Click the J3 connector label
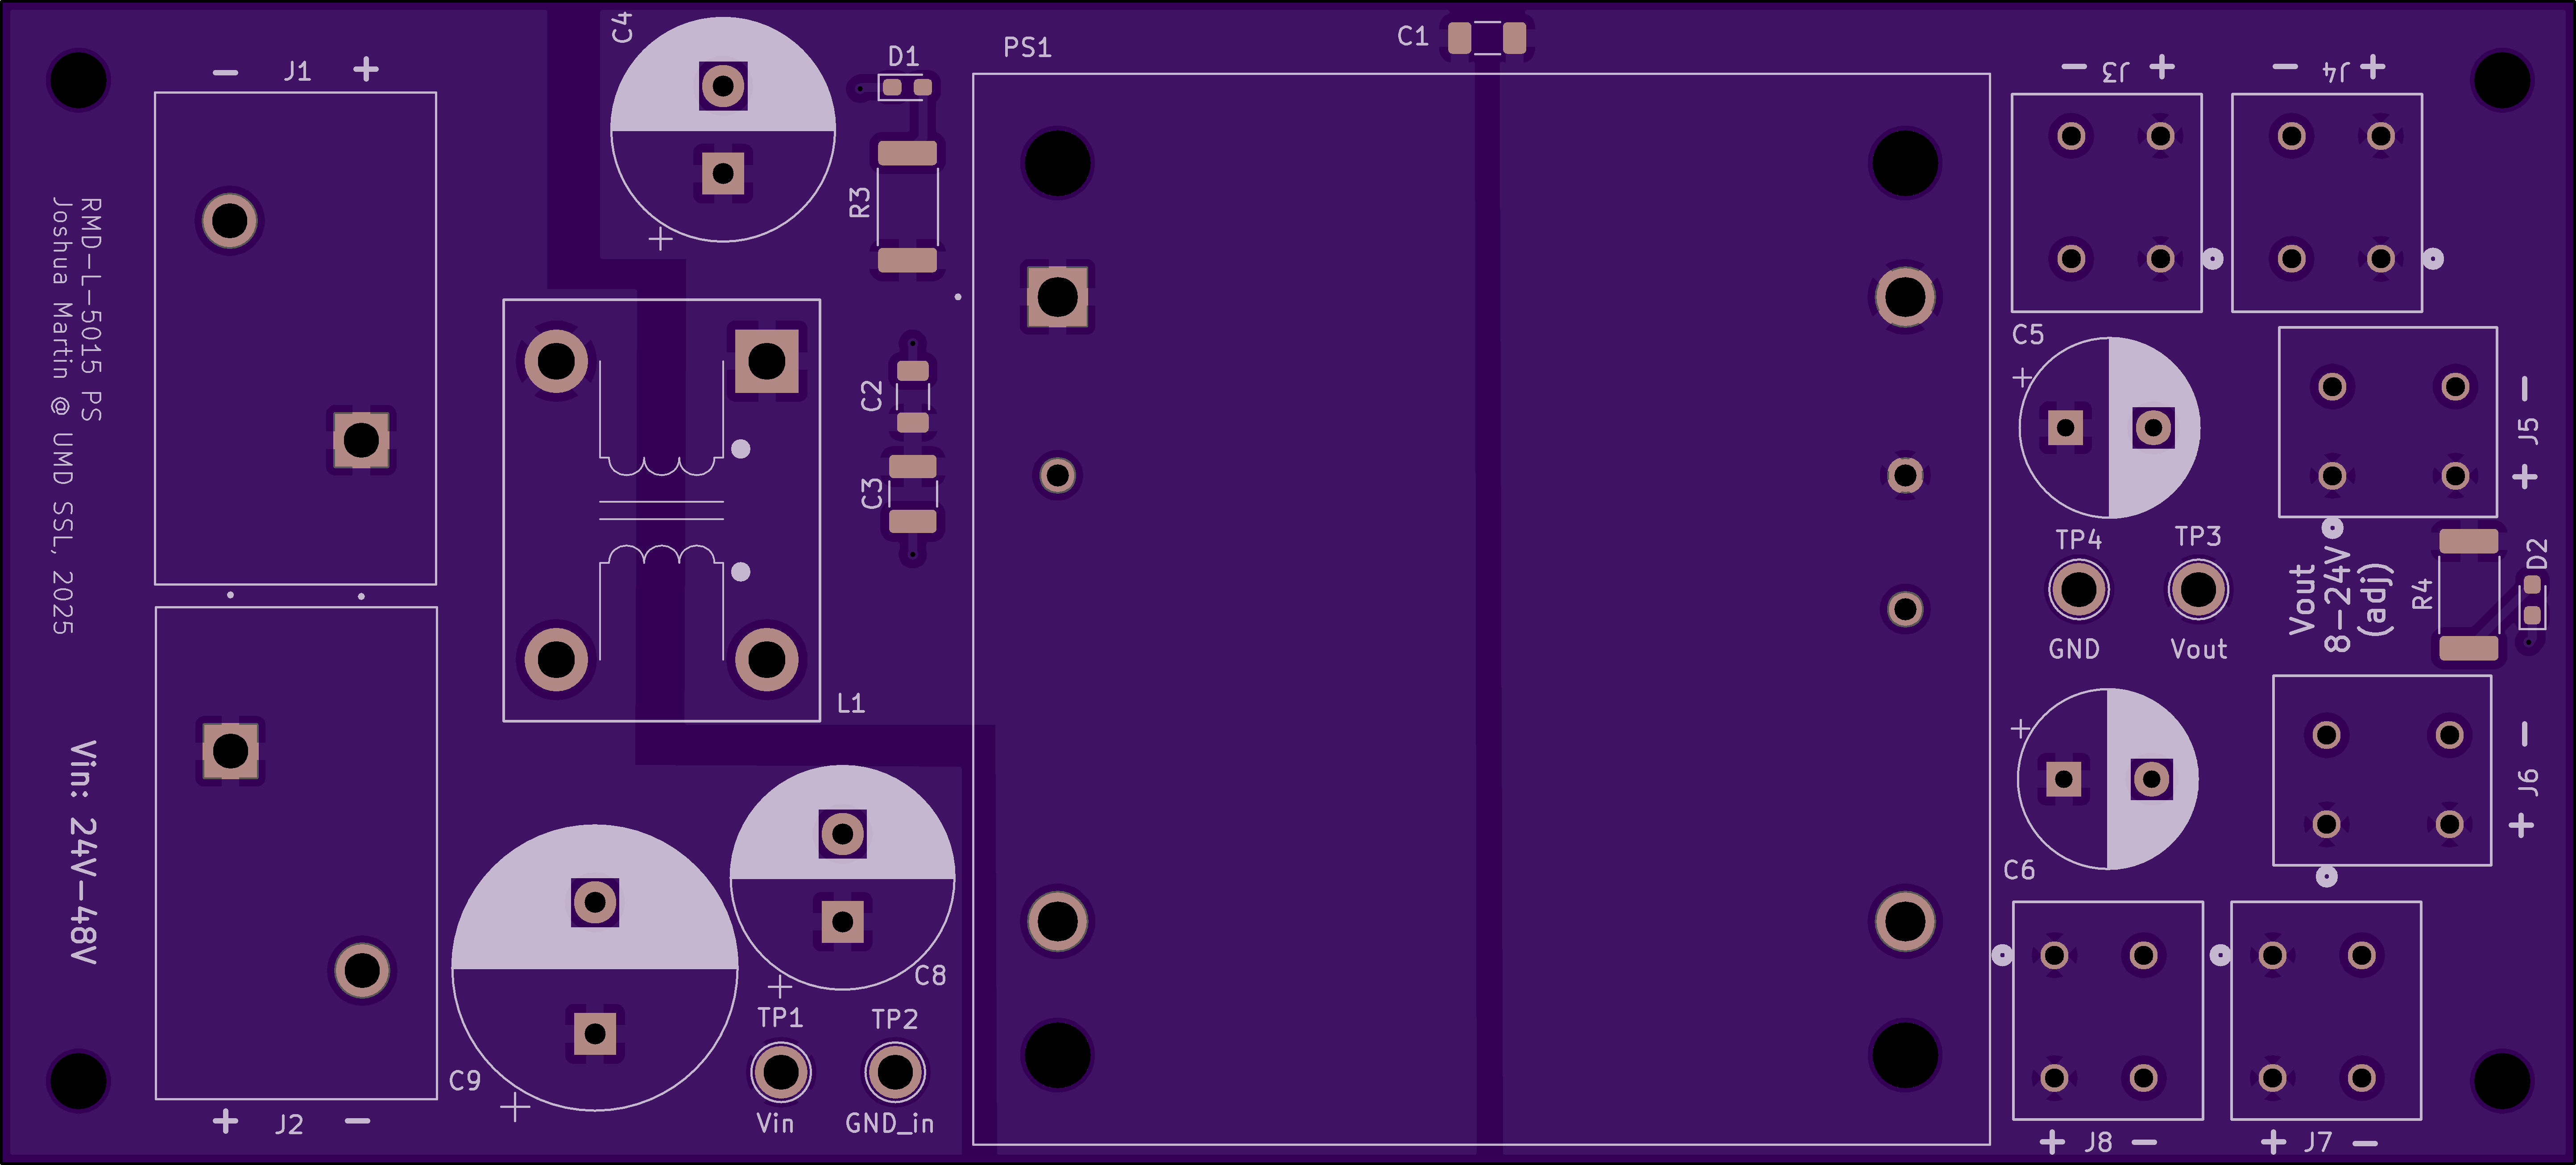Screen dimensions: 2576x1165 pyautogui.click(x=2115, y=71)
